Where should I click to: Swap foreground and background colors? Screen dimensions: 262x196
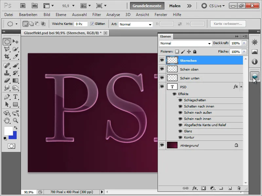point(16,128)
